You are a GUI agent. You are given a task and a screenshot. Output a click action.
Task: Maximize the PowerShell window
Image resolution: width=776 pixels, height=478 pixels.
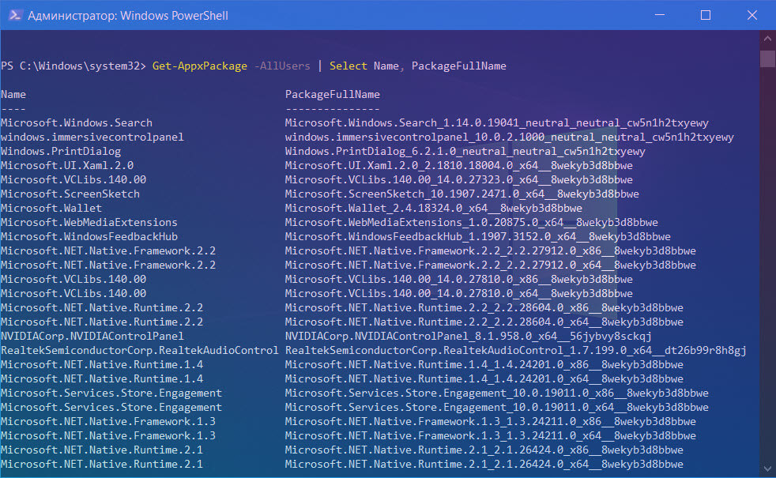706,15
